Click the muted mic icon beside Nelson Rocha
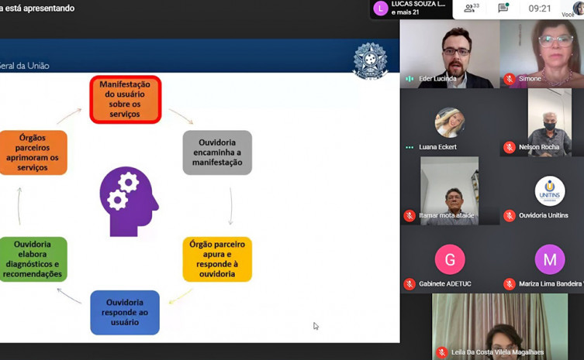 [x=510, y=147]
